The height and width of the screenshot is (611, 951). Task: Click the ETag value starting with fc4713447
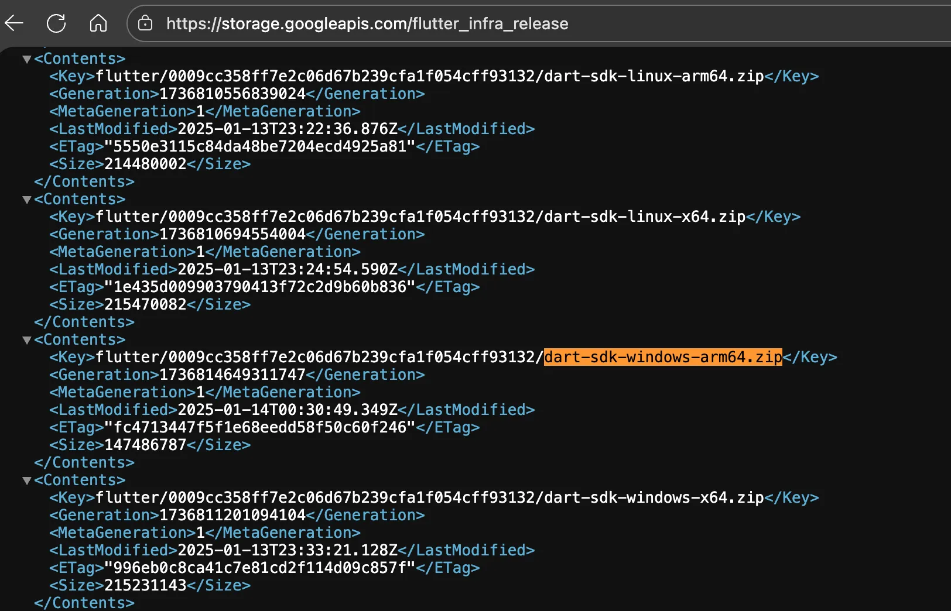tap(259, 427)
